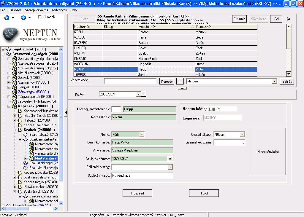Click the ellipsis button beside Keresés
Screen dimensions: 304x217
(180, 81)
